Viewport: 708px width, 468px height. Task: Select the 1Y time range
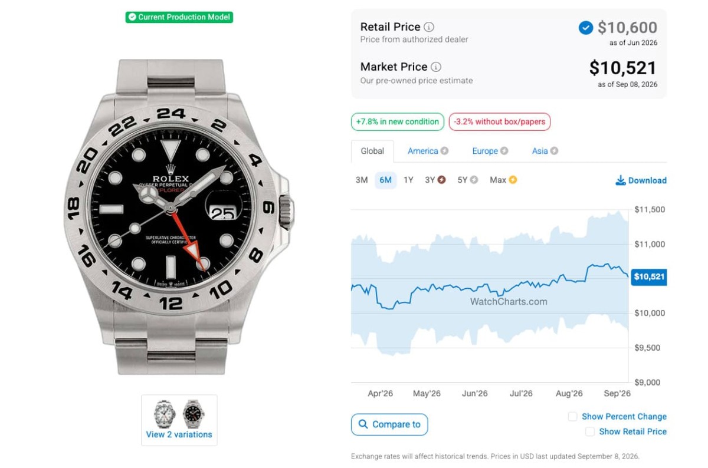pos(408,180)
